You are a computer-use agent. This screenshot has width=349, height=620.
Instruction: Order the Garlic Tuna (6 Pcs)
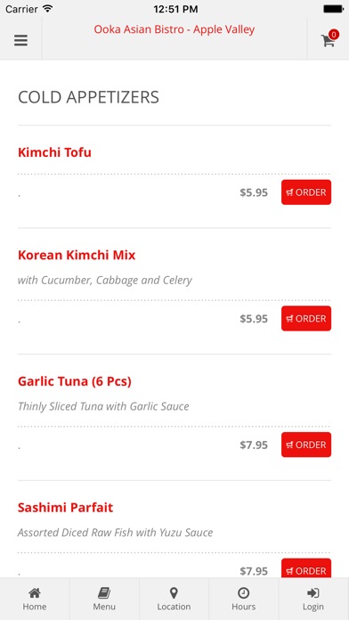(306, 445)
